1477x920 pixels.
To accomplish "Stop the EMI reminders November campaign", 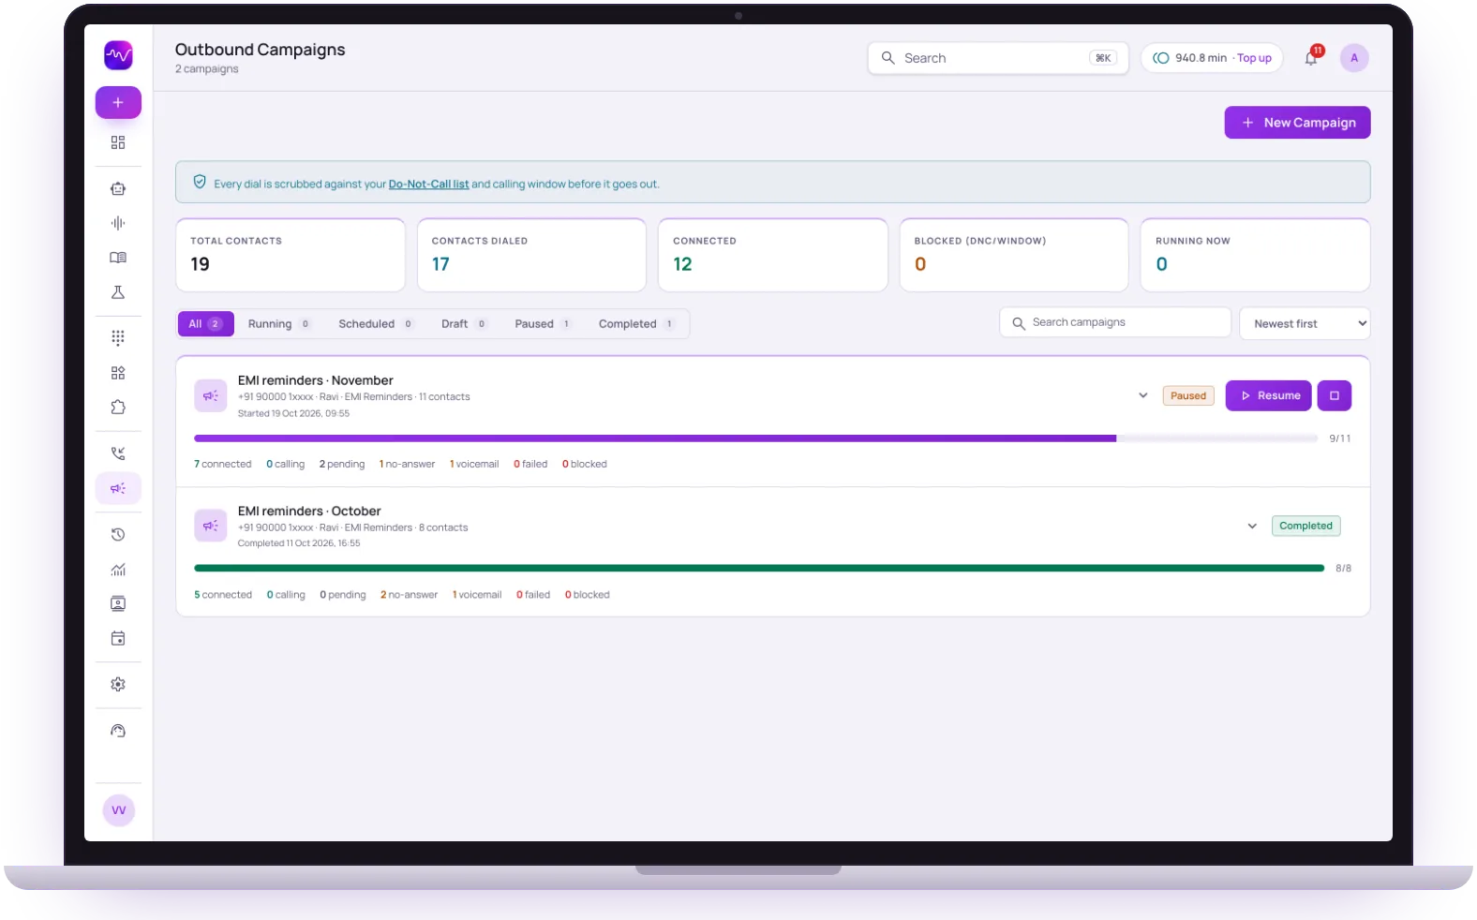I will [x=1335, y=395].
